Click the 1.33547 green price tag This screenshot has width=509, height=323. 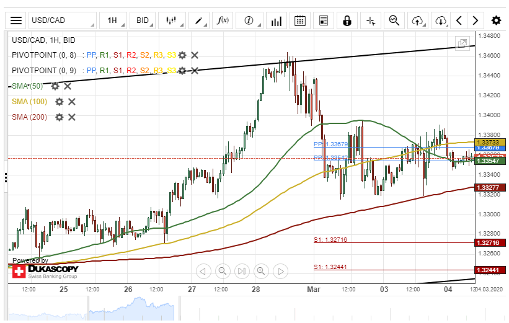pos(490,161)
